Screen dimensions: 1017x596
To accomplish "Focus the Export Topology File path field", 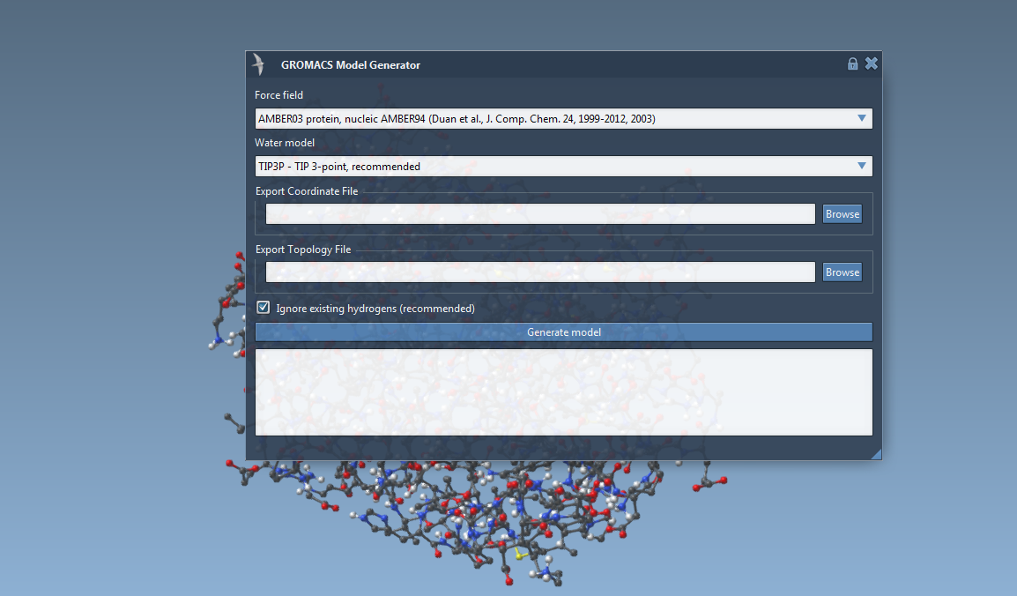I will tap(540, 272).
